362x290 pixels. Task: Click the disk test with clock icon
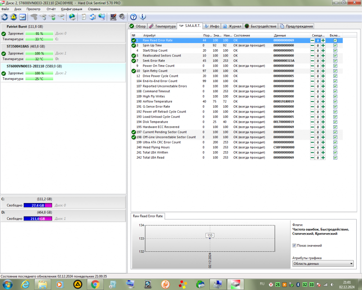coord(43,17)
